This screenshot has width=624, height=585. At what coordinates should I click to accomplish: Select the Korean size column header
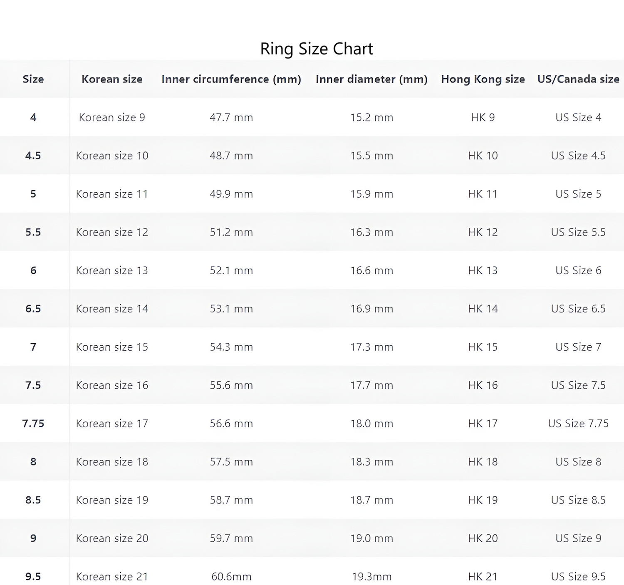click(112, 79)
